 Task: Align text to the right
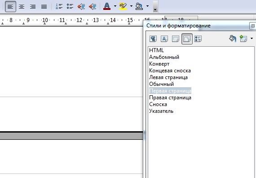(x=33, y=7)
